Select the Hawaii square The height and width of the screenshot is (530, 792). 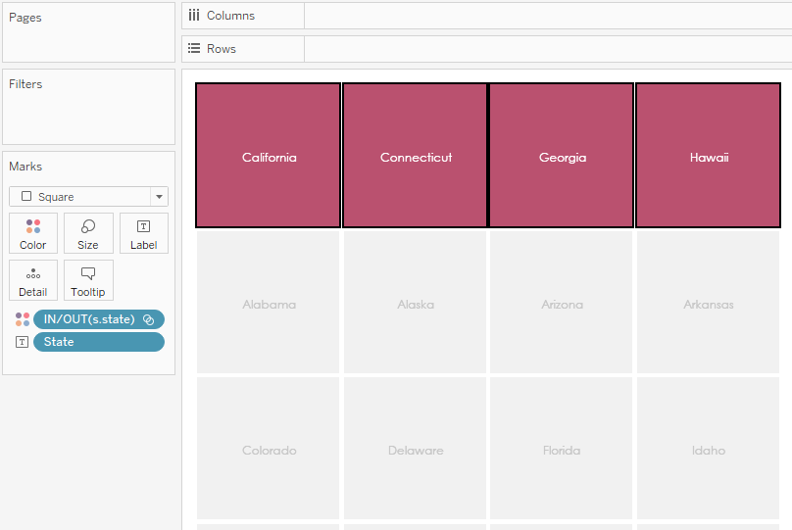click(x=709, y=156)
